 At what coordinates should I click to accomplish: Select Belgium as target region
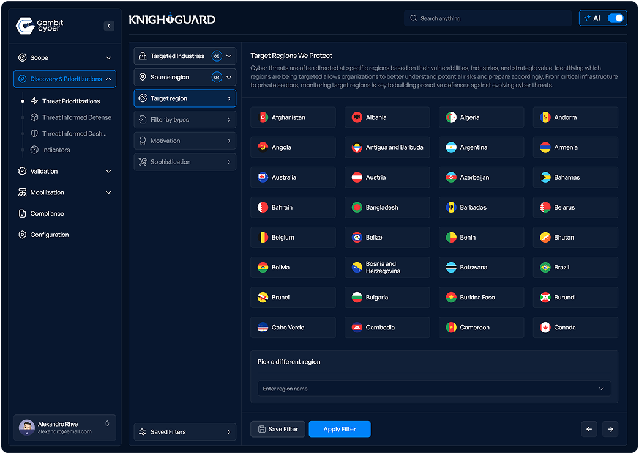(x=293, y=237)
